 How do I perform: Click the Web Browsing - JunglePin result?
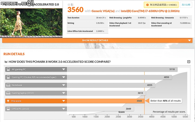(129, 18)
